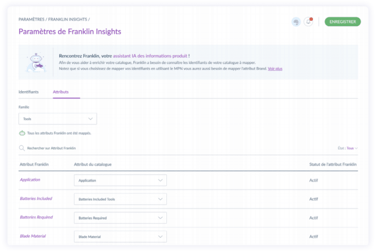
Task: Click the search magnifier icon
Action: [22, 148]
